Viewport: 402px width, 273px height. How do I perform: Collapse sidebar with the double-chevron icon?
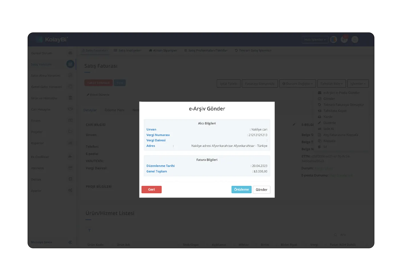tap(70, 242)
